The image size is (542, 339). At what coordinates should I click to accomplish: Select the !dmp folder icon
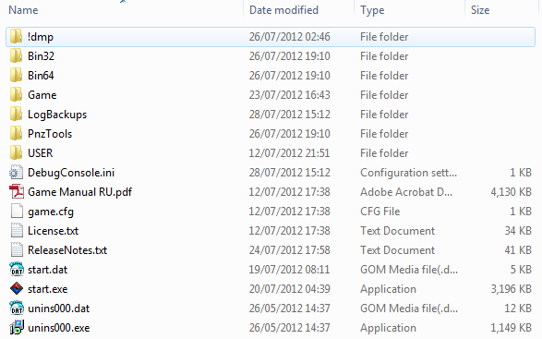click(17, 36)
